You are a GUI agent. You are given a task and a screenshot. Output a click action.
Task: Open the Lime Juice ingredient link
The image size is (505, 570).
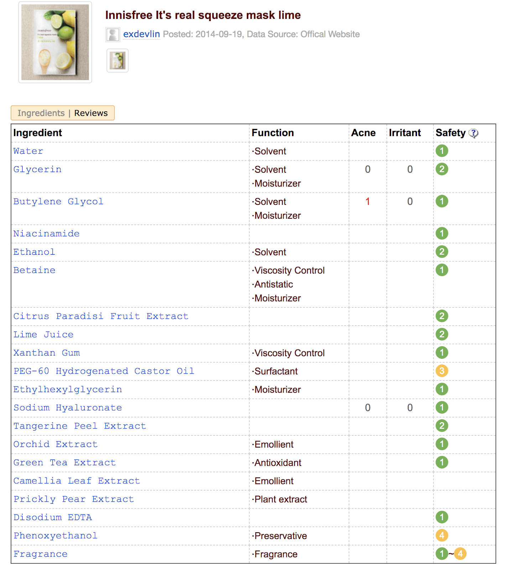(43, 335)
